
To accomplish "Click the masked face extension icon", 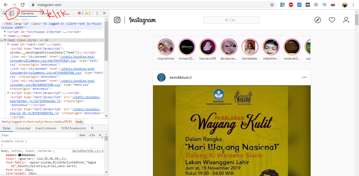I will [333, 5].
